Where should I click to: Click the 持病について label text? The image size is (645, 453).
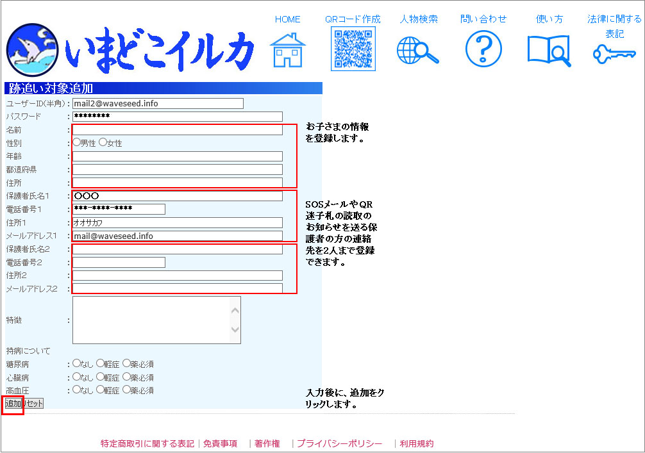pyautogui.click(x=28, y=351)
